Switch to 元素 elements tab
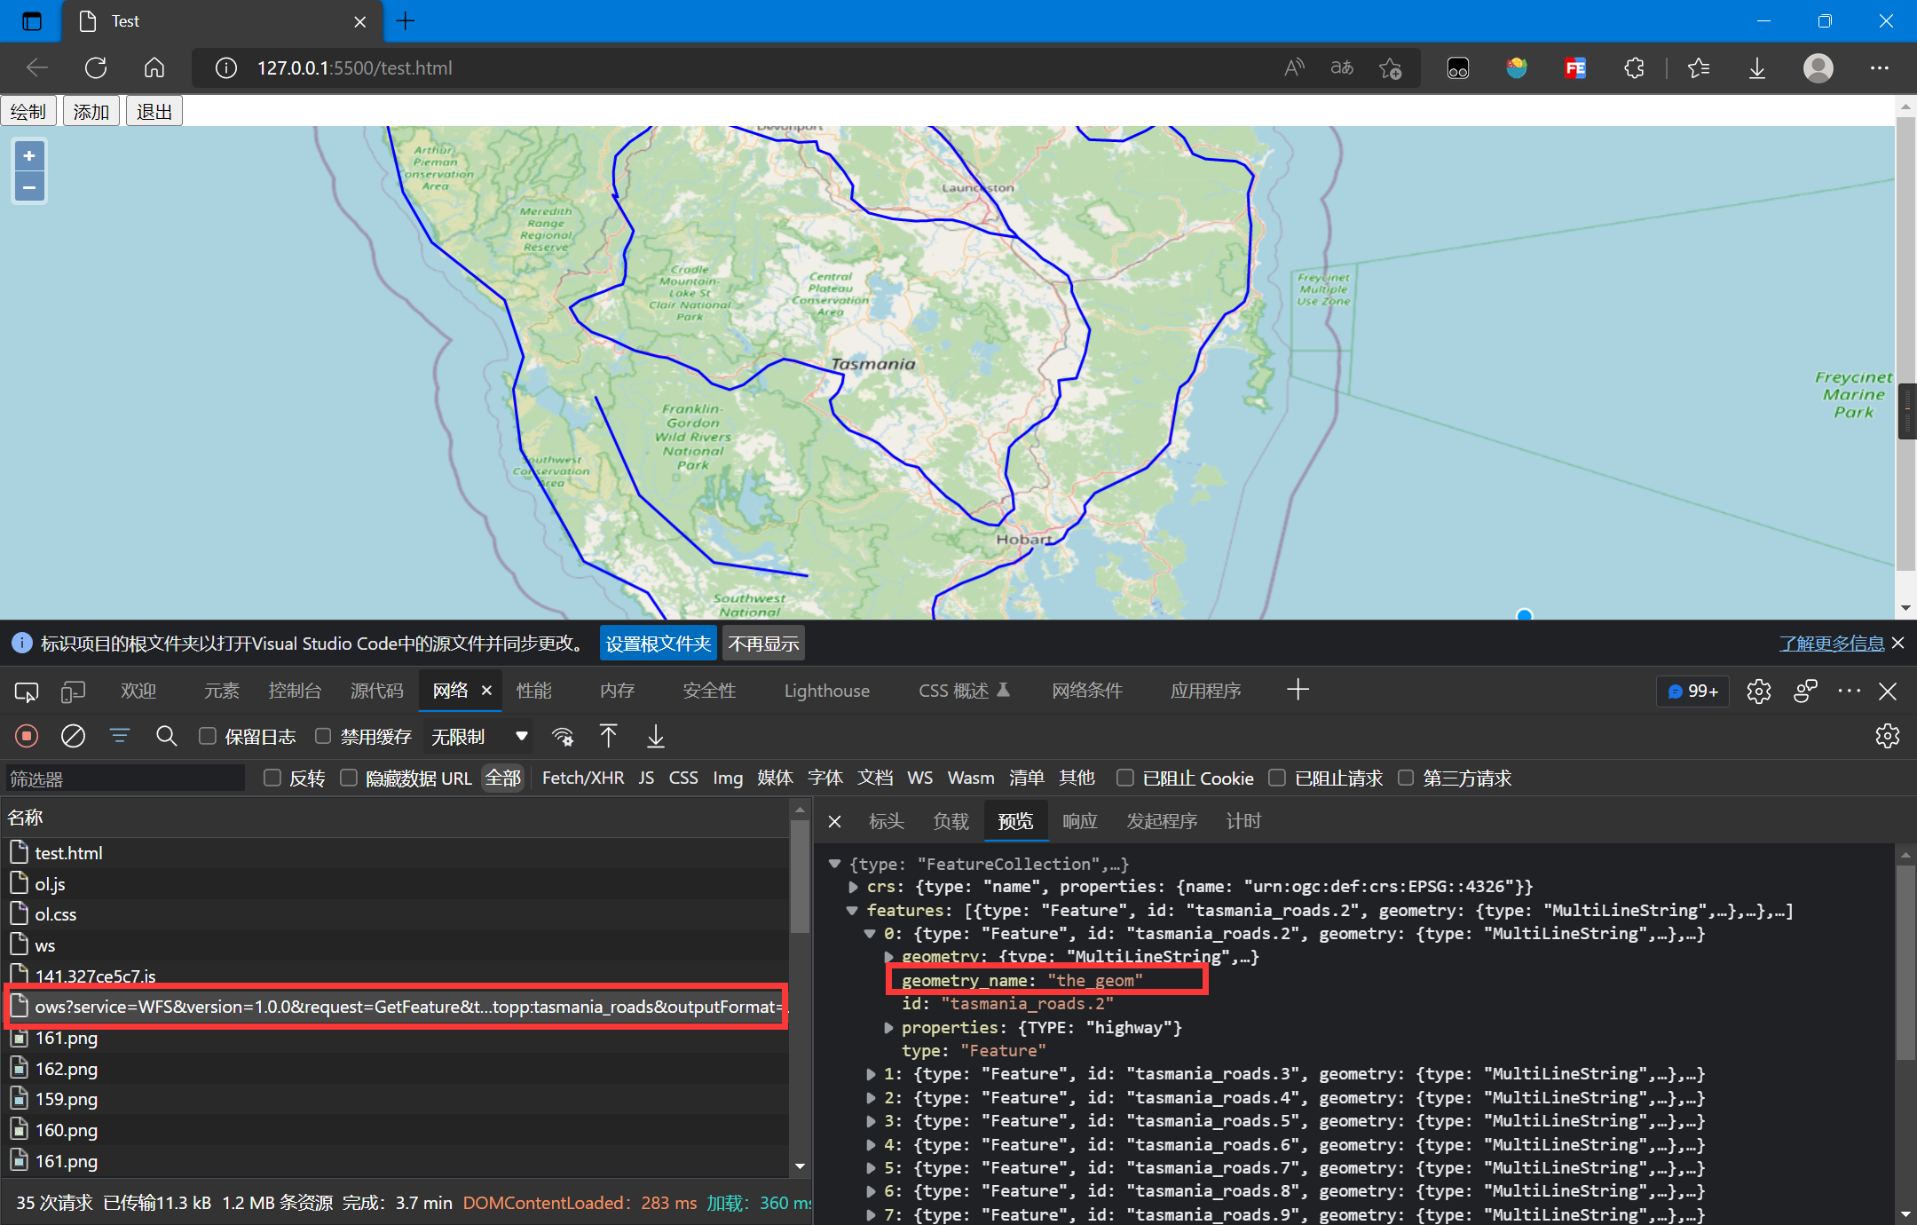This screenshot has height=1225, width=1917. [221, 692]
